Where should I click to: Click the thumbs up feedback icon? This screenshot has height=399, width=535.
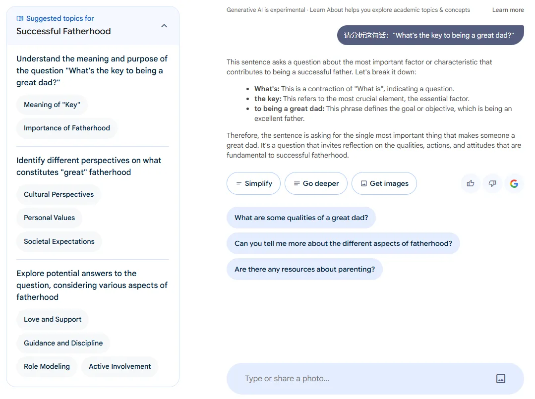pos(471,183)
